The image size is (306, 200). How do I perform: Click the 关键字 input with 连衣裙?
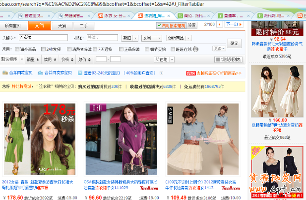click(x=42, y=37)
